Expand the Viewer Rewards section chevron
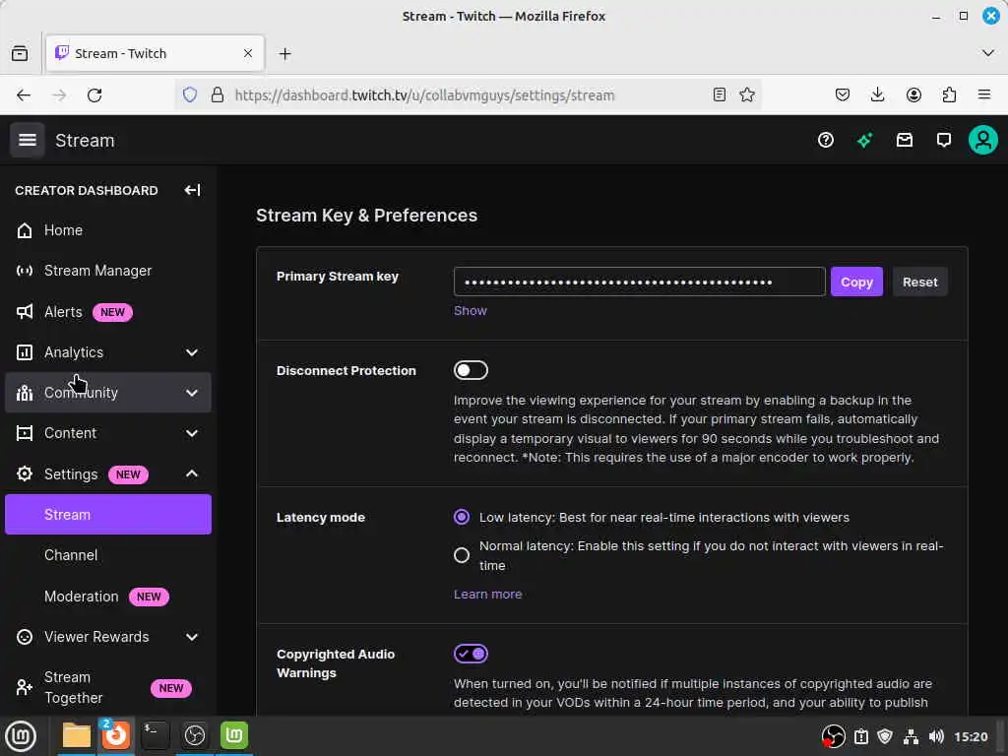Image resolution: width=1008 pixels, height=756 pixels. 192,637
